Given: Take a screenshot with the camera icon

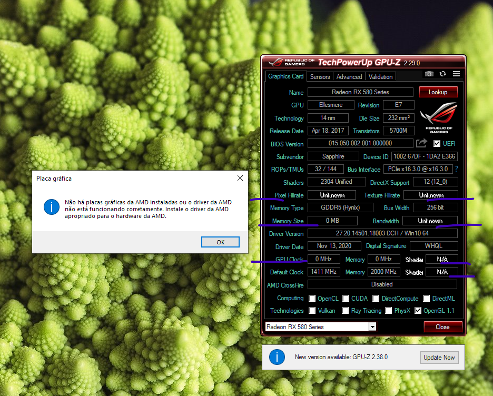Looking at the screenshot, I should click(429, 74).
